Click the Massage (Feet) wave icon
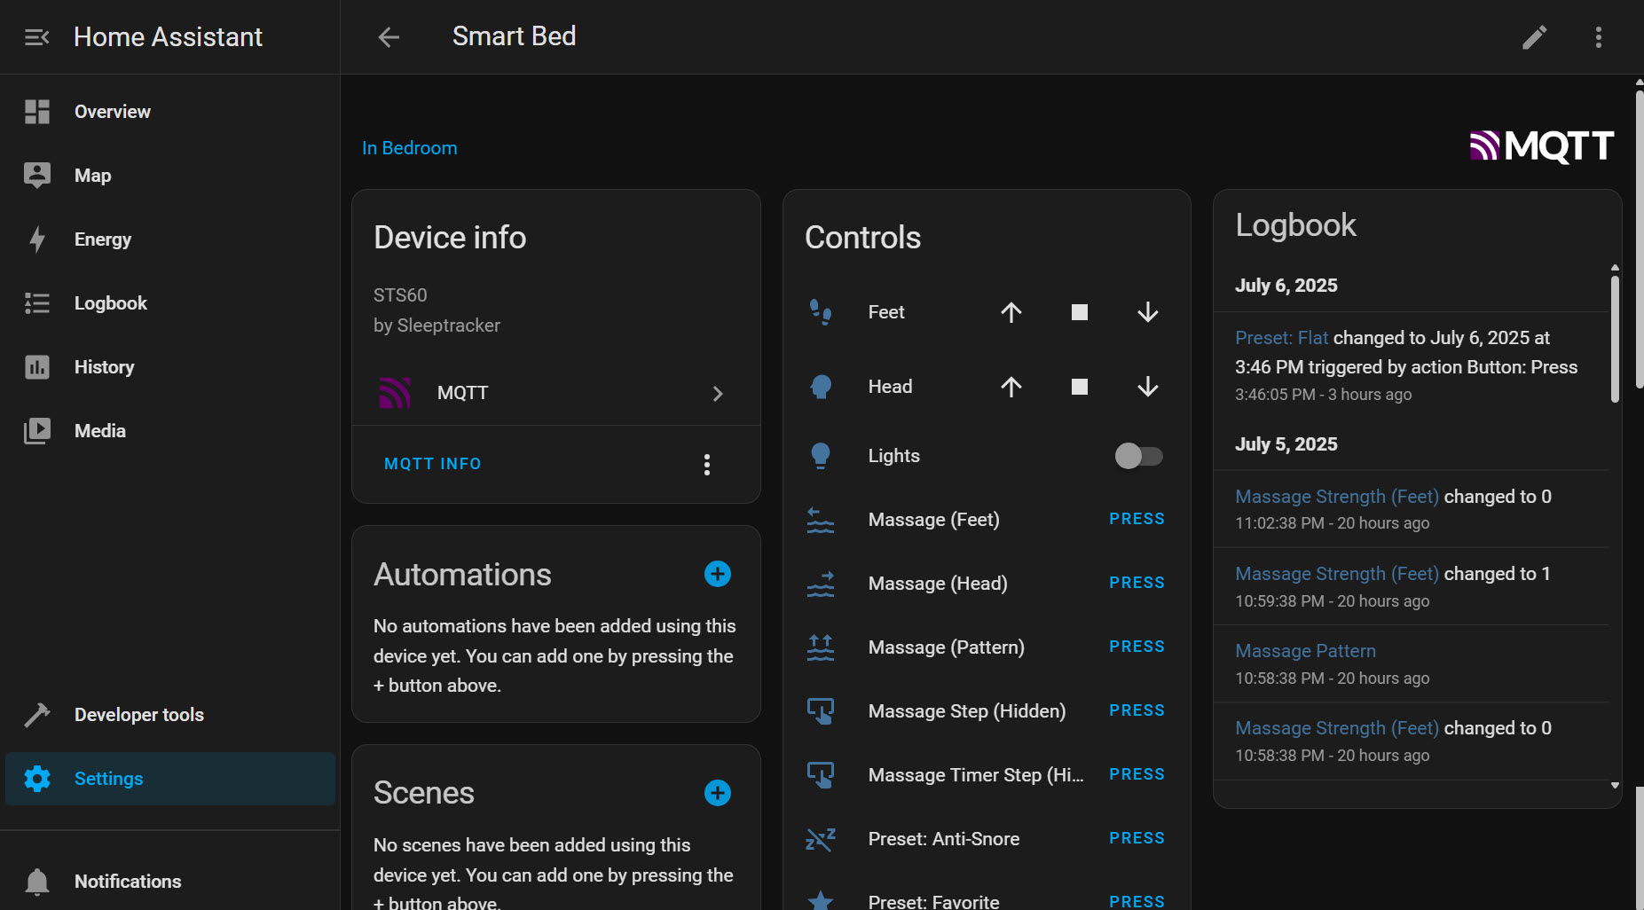 point(821,520)
